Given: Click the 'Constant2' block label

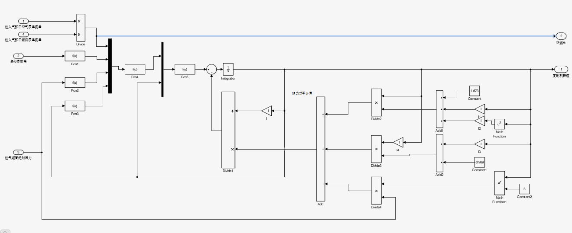Looking at the screenshot, I should click(524, 197).
